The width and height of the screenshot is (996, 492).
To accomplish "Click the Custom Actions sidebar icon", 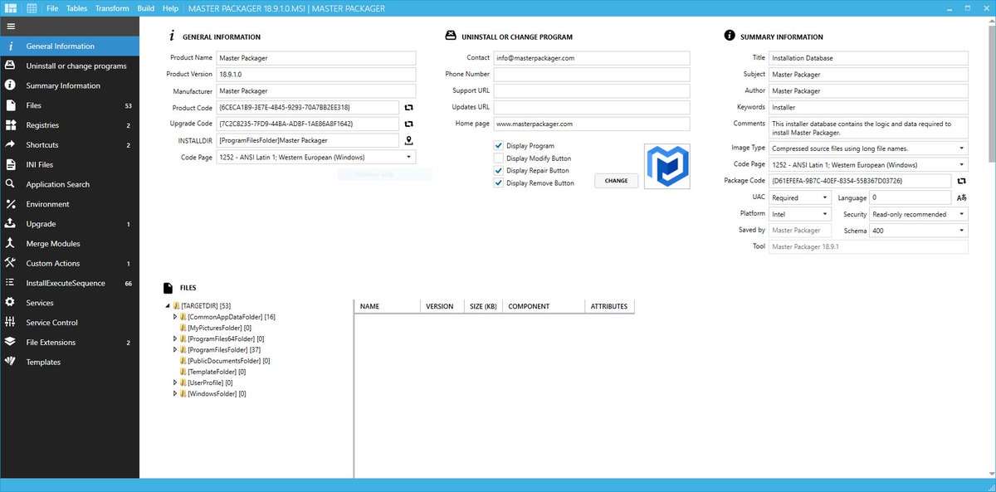I will pos(10,263).
